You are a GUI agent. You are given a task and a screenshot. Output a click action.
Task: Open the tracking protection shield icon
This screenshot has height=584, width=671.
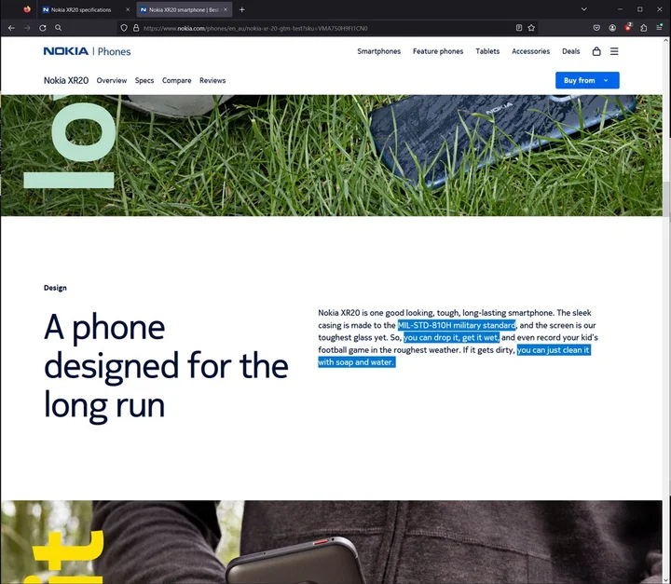124,28
